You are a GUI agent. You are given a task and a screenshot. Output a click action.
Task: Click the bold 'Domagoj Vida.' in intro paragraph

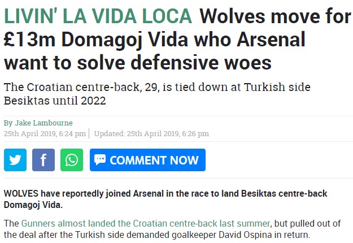(33, 205)
